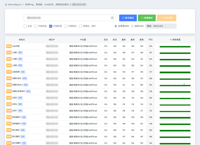
Task: Click the 网络质量 column header
Action: point(175,40)
